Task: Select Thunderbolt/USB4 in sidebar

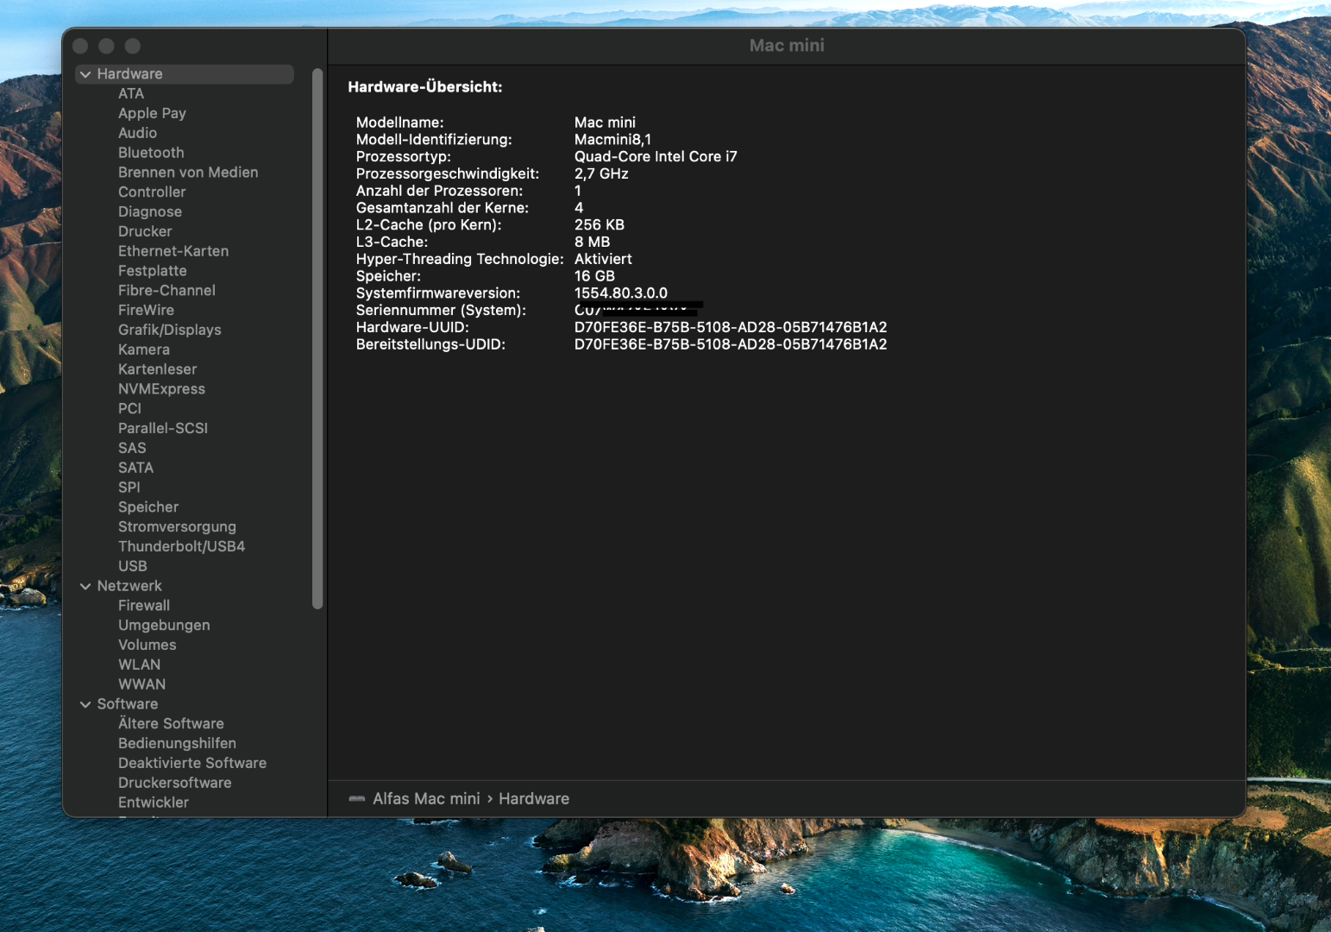Action: (181, 546)
